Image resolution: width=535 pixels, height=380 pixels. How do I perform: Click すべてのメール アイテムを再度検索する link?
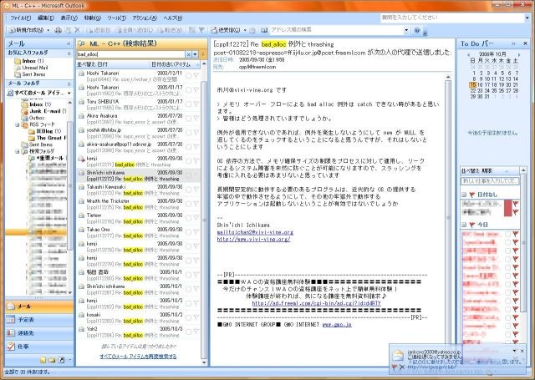[x=138, y=357]
